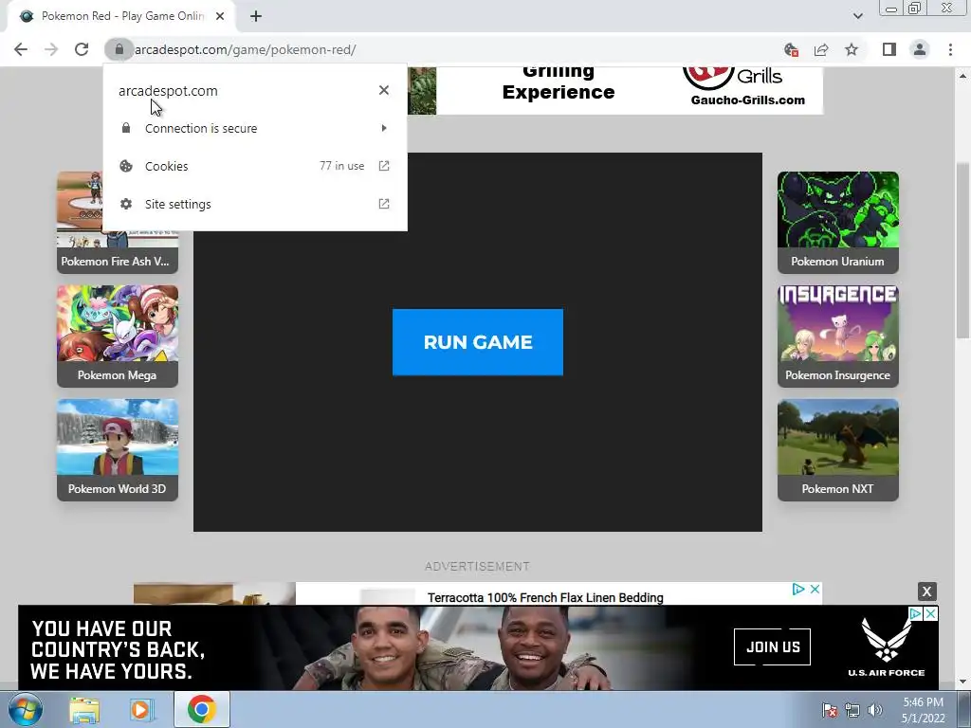Open the Pokemon World 3D game card
This screenshot has width=971, height=728.
[118, 450]
